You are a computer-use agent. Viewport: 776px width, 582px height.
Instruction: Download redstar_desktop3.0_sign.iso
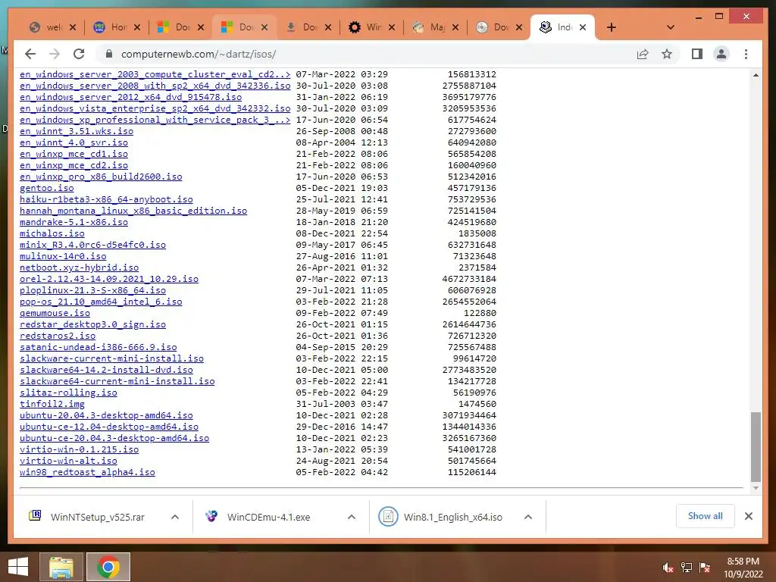tap(92, 324)
